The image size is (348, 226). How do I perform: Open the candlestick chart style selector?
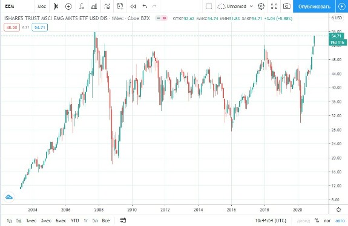(56, 7)
